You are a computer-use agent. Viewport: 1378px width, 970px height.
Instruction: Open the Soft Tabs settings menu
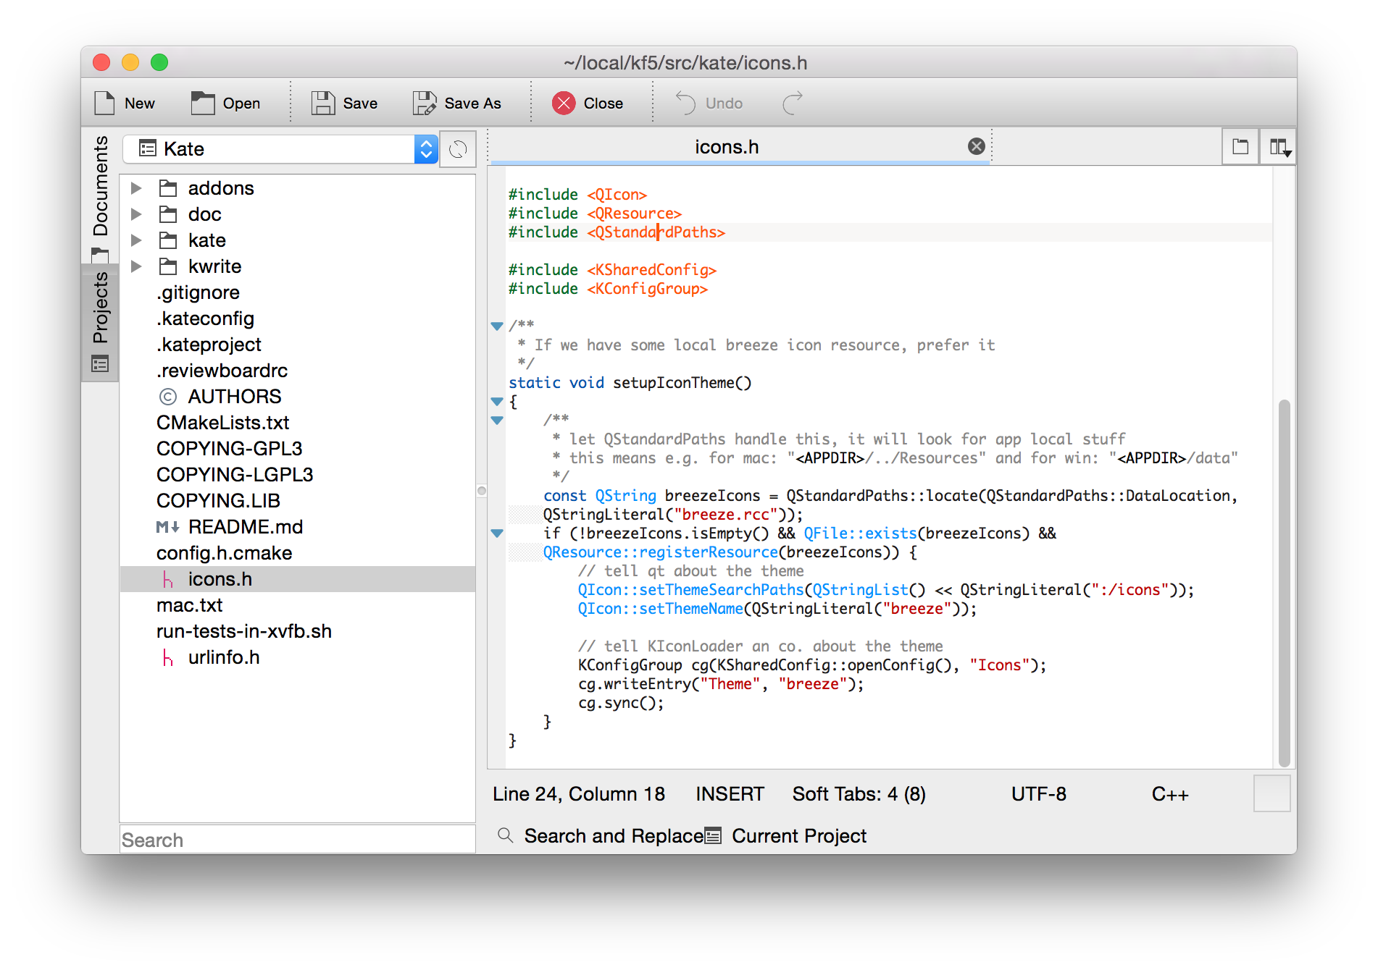point(859,793)
